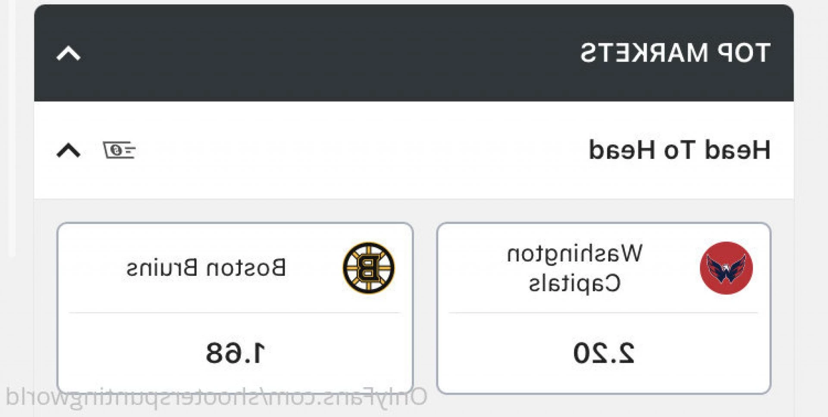Screen dimensions: 828x417
Task: Click the Head To Head market label
Action: click(x=680, y=150)
